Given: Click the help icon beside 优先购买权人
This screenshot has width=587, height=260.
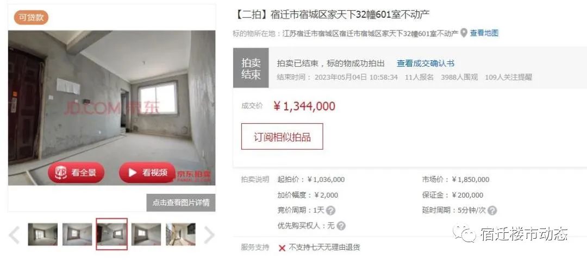Looking at the screenshot, I should click(x=341, y=226).
